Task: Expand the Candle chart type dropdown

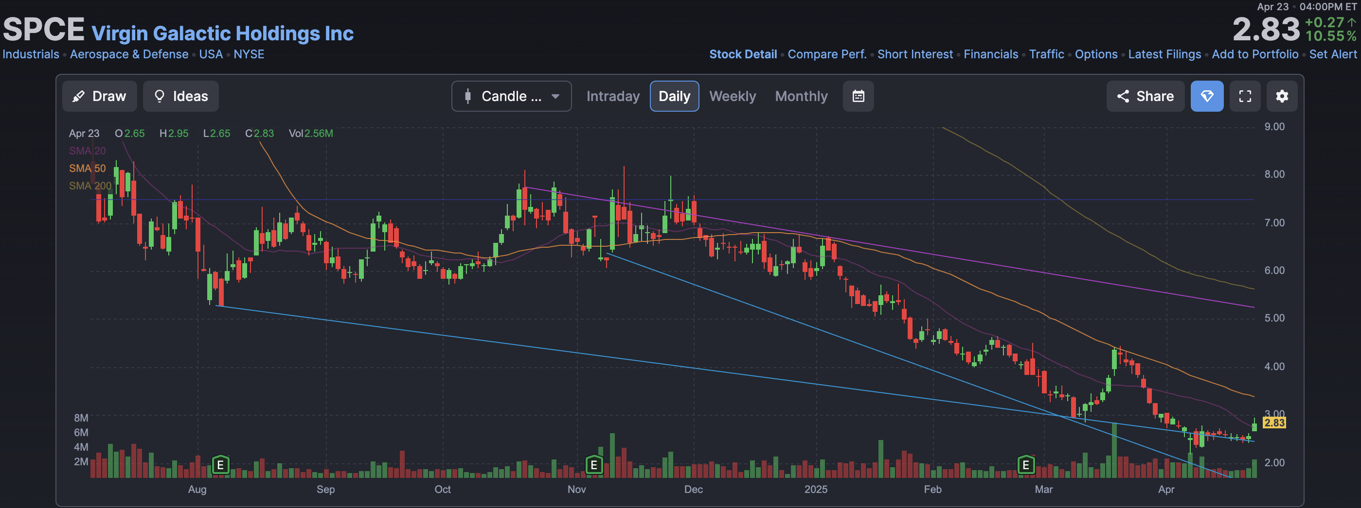Action: [x=511, y=96]
